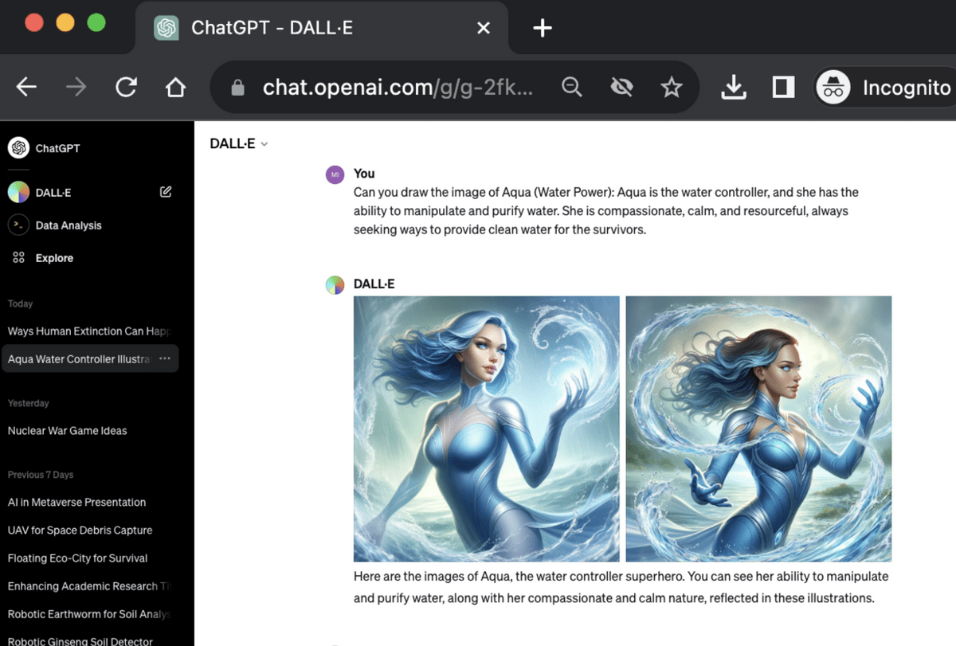
Task: Reload the page with the refresh icon
Action: [126, 88]
